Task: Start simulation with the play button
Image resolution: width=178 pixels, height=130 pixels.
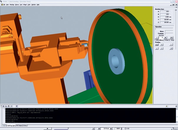Action: click(x=47, y=129)
